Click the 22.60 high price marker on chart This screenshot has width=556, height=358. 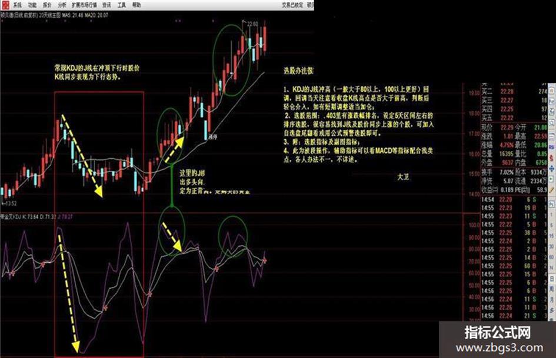pos(252,24)
